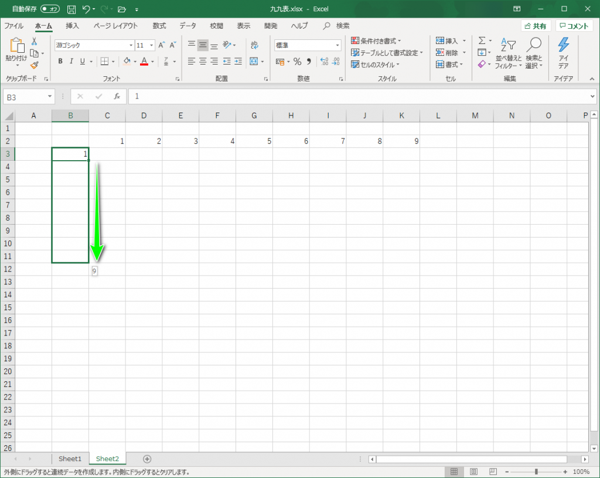
Task: Open the number format dropdown 標準
Action: coord(337,45)
